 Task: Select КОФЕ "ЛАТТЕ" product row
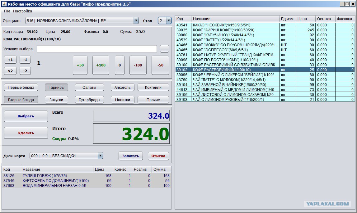pyautogui.click(x=265, y=40)
